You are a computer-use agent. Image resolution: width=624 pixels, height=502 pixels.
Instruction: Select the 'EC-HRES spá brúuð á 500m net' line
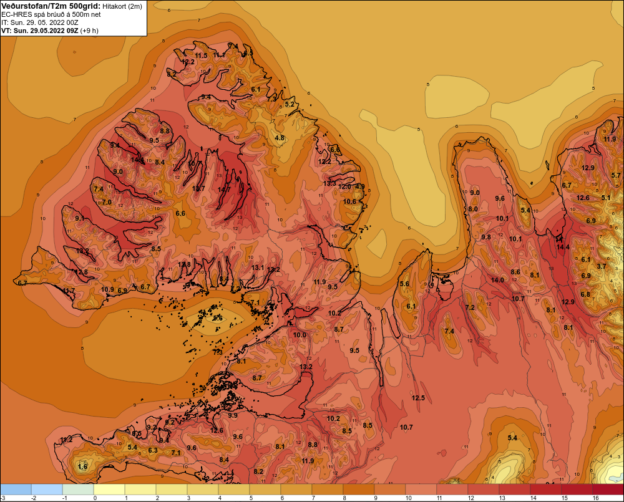pyautogui.click(x=51, y=14)
